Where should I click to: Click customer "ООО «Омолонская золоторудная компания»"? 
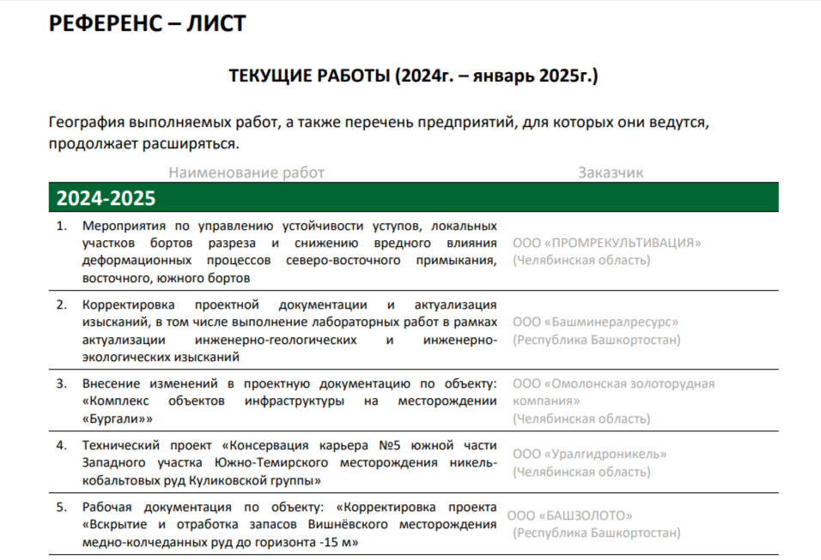point(614,392)
